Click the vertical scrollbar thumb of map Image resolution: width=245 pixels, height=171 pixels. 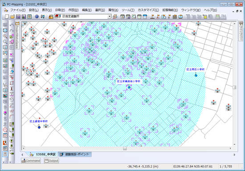coord(234,87)
